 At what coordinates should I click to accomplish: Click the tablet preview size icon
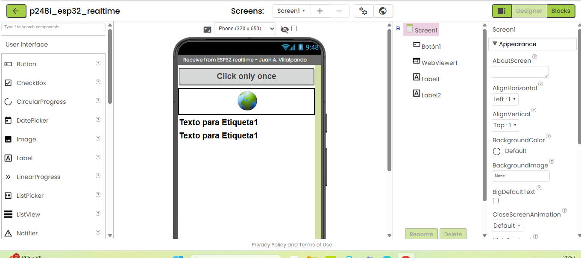click(207, 29)
